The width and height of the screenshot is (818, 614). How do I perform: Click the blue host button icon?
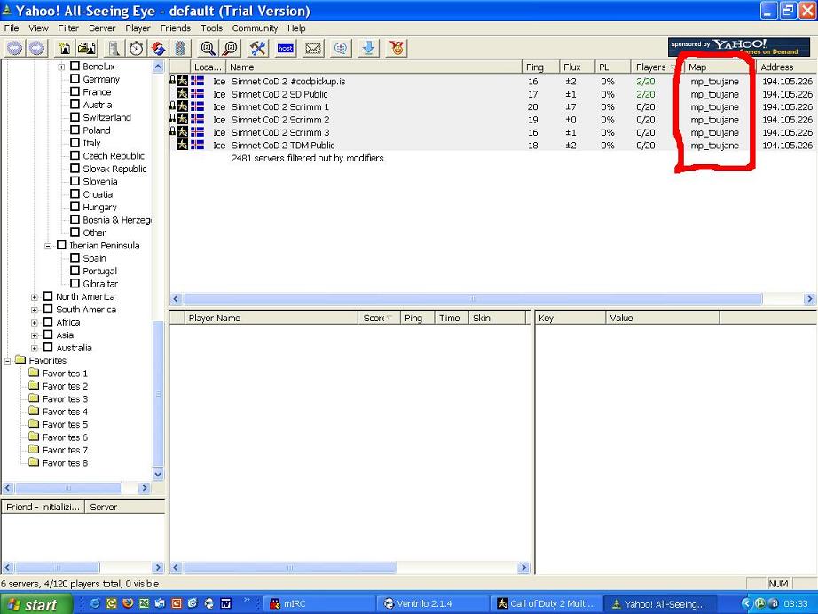coord(286,49)
